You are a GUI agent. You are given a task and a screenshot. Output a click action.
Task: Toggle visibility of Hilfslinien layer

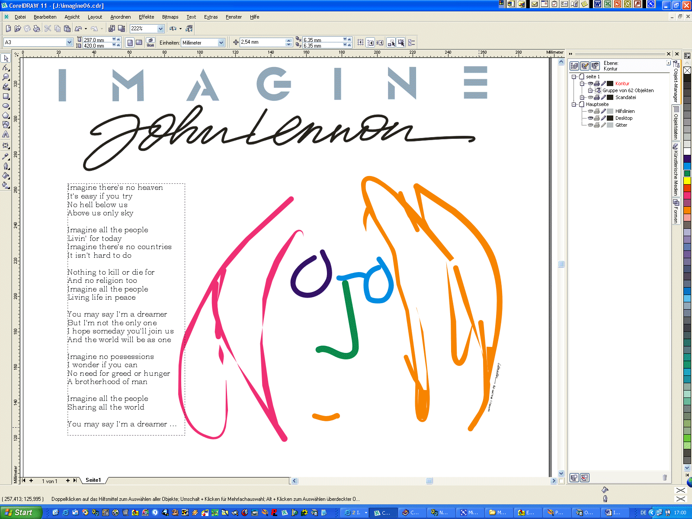pyautogui.click(x=590, y=111)
